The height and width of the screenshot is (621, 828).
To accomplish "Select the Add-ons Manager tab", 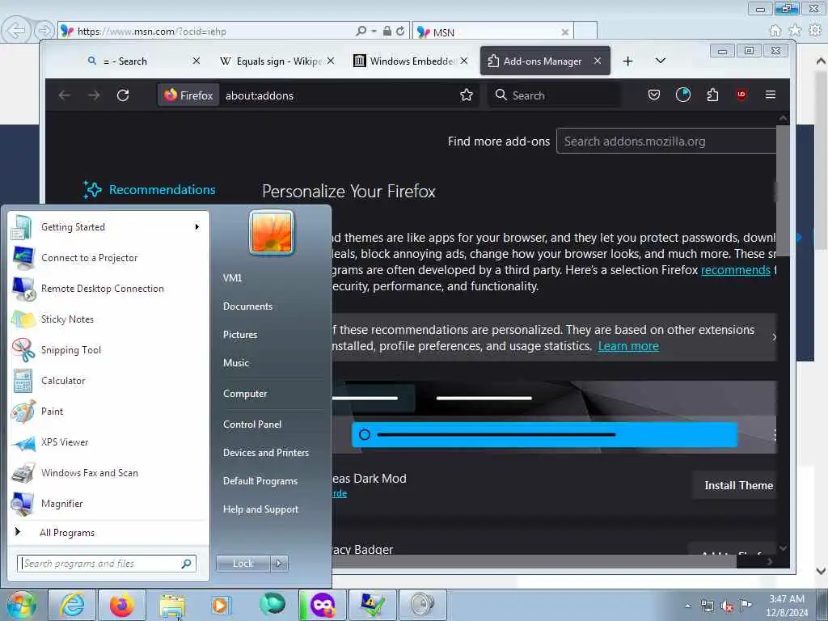I will coord(545,61).
